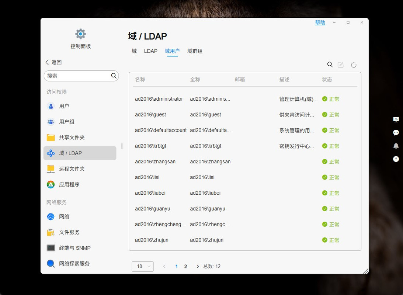Open 远程文件夹 in the sidebar
403x295 pixels.
tap(80, 169)
